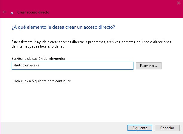Click the empty magenta title bar area
This screenshot has height=134, width=183.
[x=119, y=12]
